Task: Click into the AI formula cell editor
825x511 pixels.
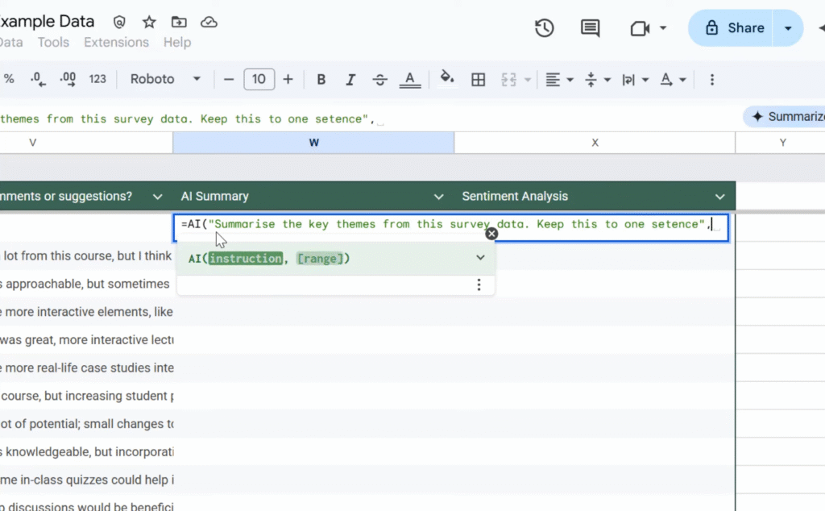Action: 451,227
